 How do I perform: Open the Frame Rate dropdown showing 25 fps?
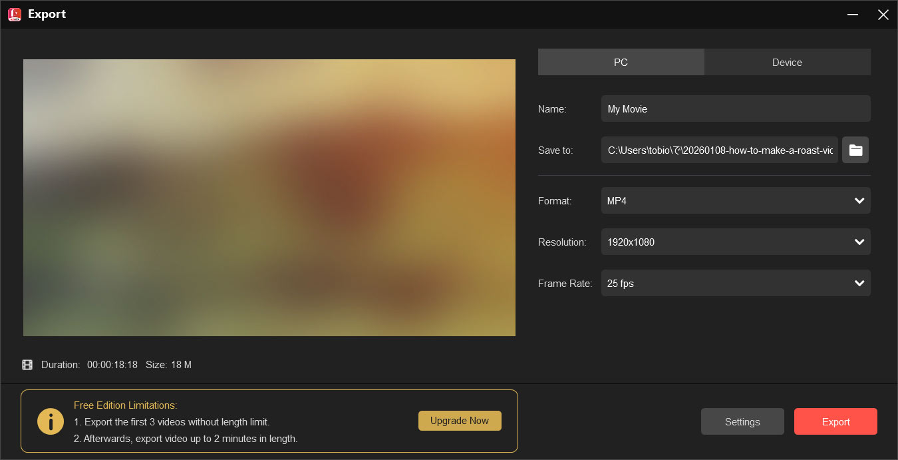pos(736,283)
